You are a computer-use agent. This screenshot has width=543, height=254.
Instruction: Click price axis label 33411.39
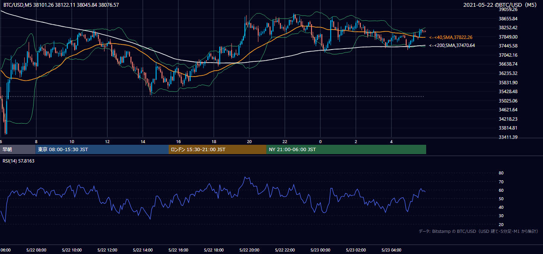(x=508, y=137)
